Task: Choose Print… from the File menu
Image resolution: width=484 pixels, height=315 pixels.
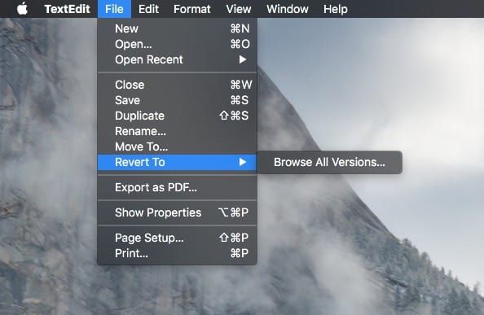Action: click(x=177, y=253)
